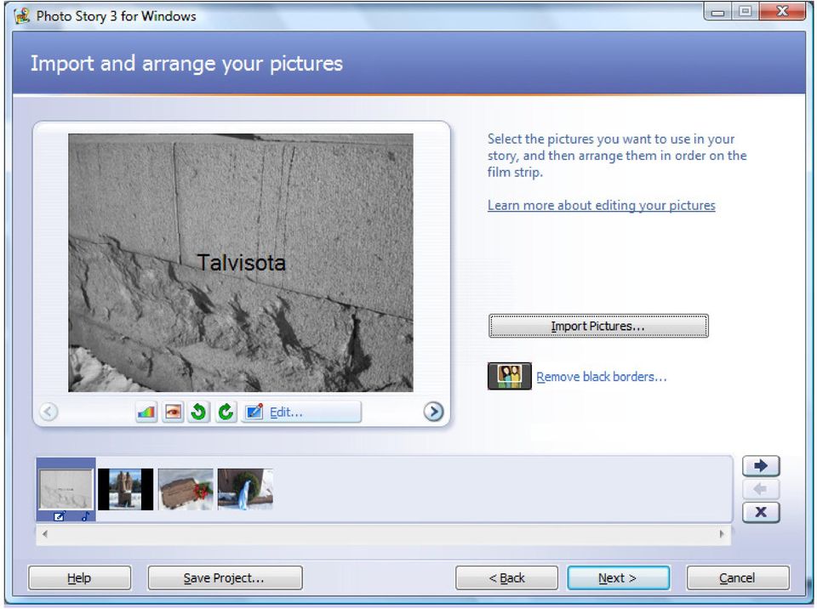This screenshot has height=609, width=817.
Task: Click the Import Pictures… button
Action: click(598, 326)
